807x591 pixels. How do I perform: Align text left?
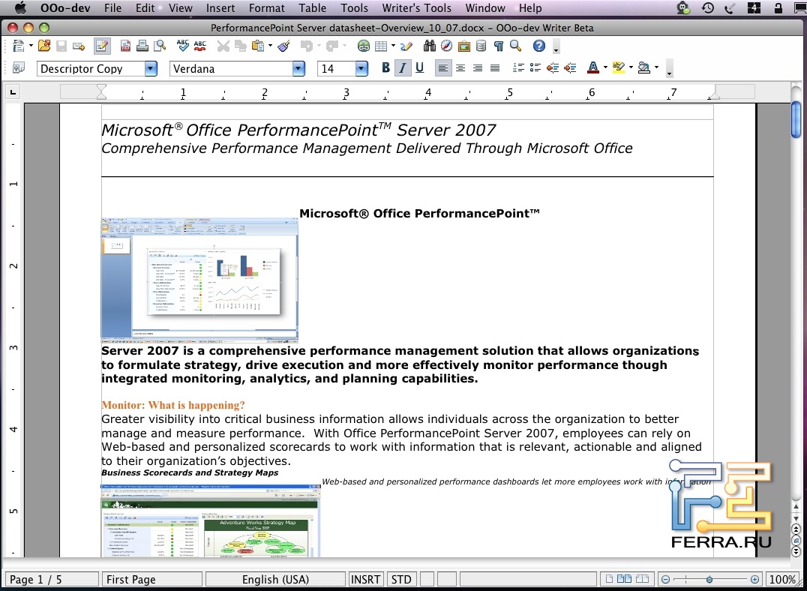point(443,68)
